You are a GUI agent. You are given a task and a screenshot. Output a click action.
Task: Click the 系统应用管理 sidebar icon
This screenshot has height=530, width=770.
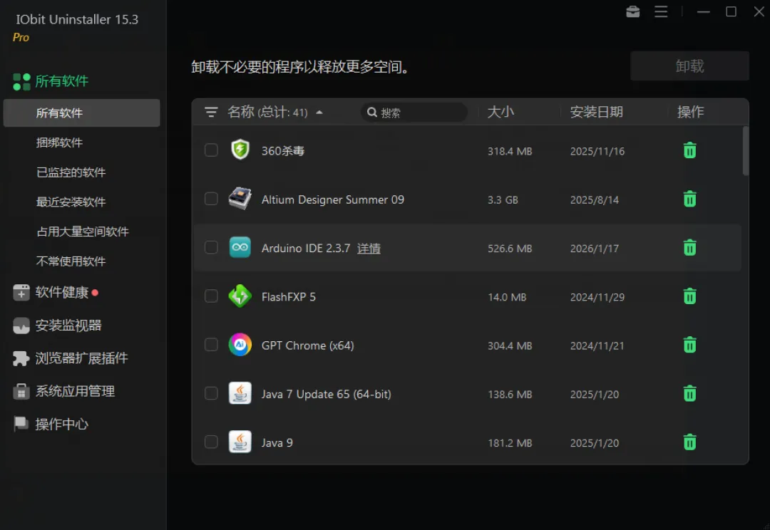(21, 391)
